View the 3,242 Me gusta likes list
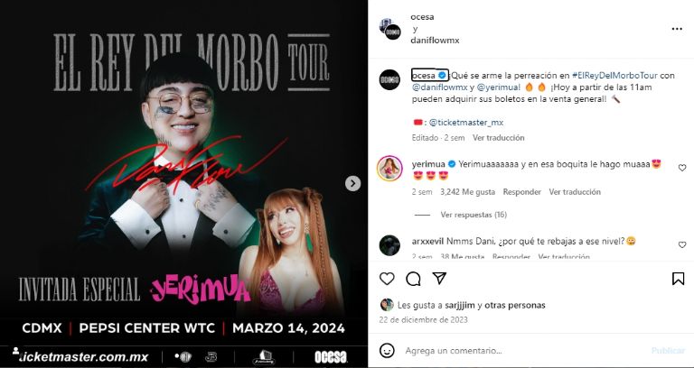The height and width of the screenshot is (368, 694). tap(468, 192)
